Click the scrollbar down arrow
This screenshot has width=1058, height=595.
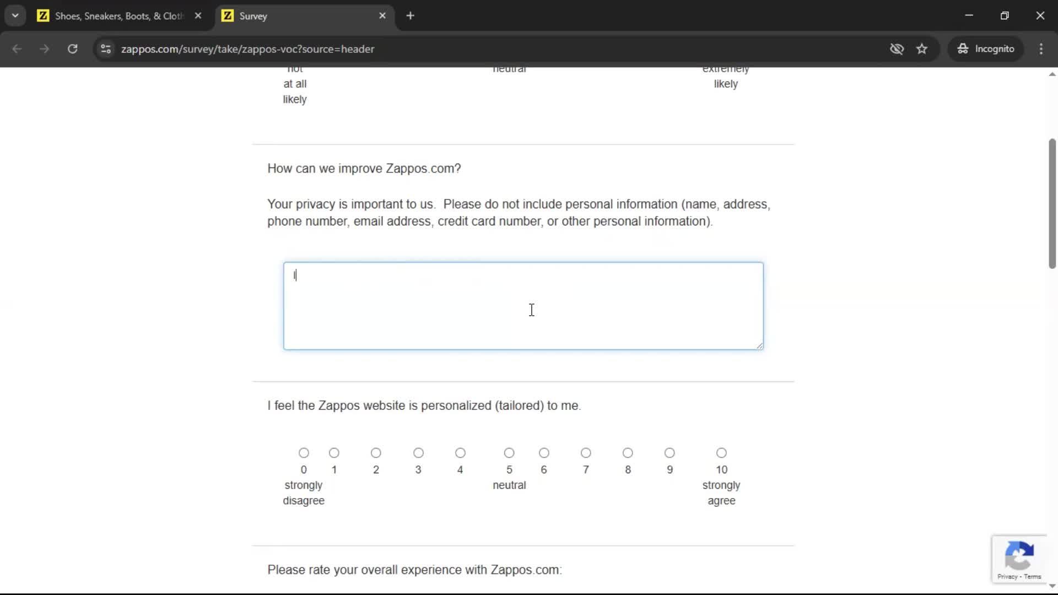coord(1052,586)
